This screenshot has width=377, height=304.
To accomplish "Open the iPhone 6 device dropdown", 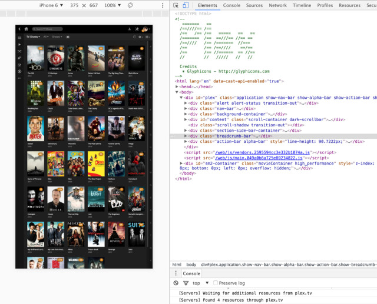I will 51,5.
